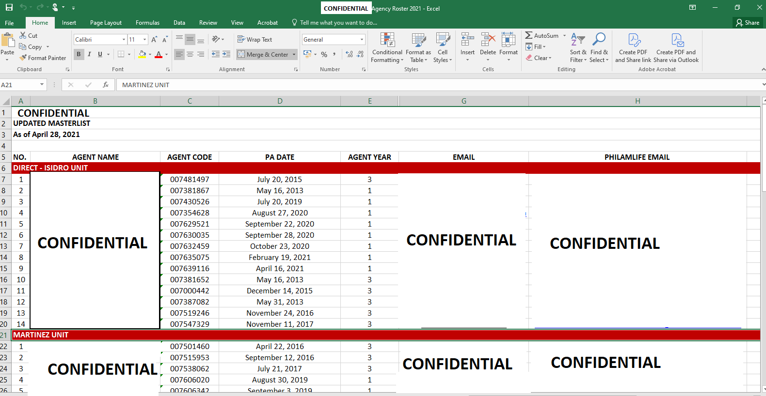
Task: Switch to the Formulas tab
Action: point(147,23)
